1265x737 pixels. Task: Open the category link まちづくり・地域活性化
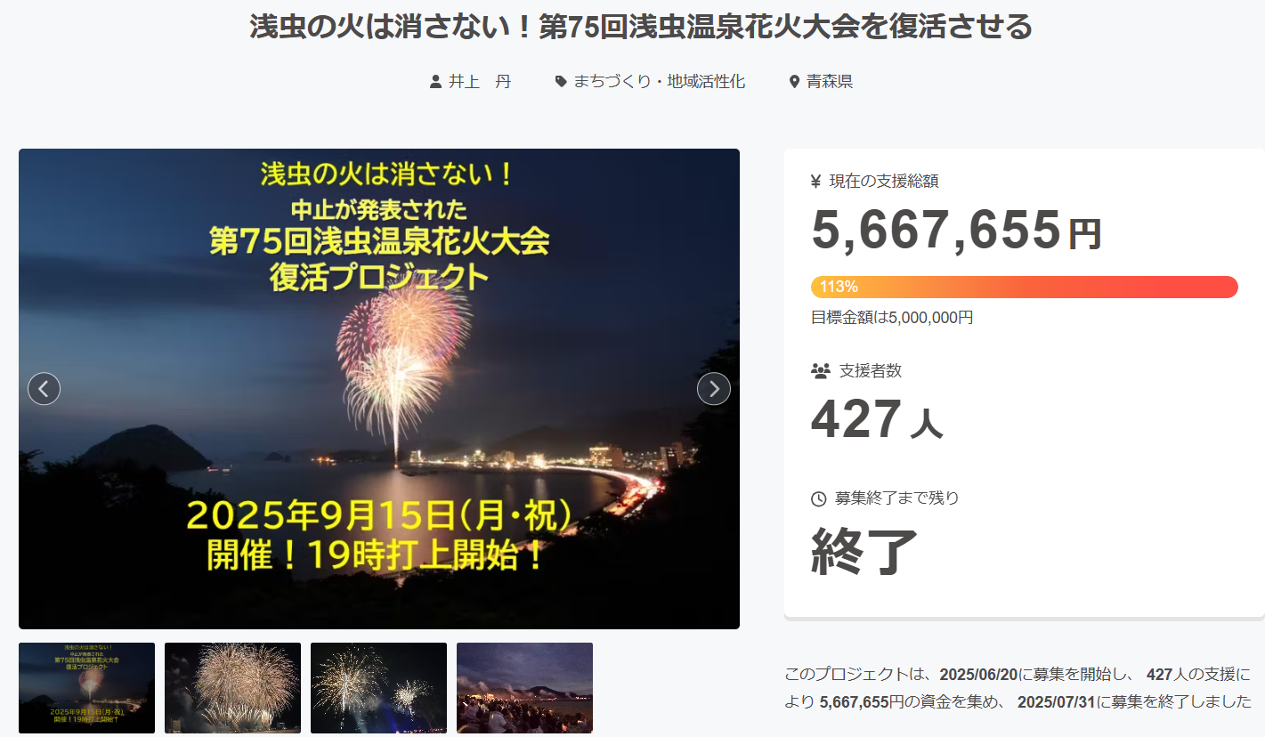pos(660,82)
